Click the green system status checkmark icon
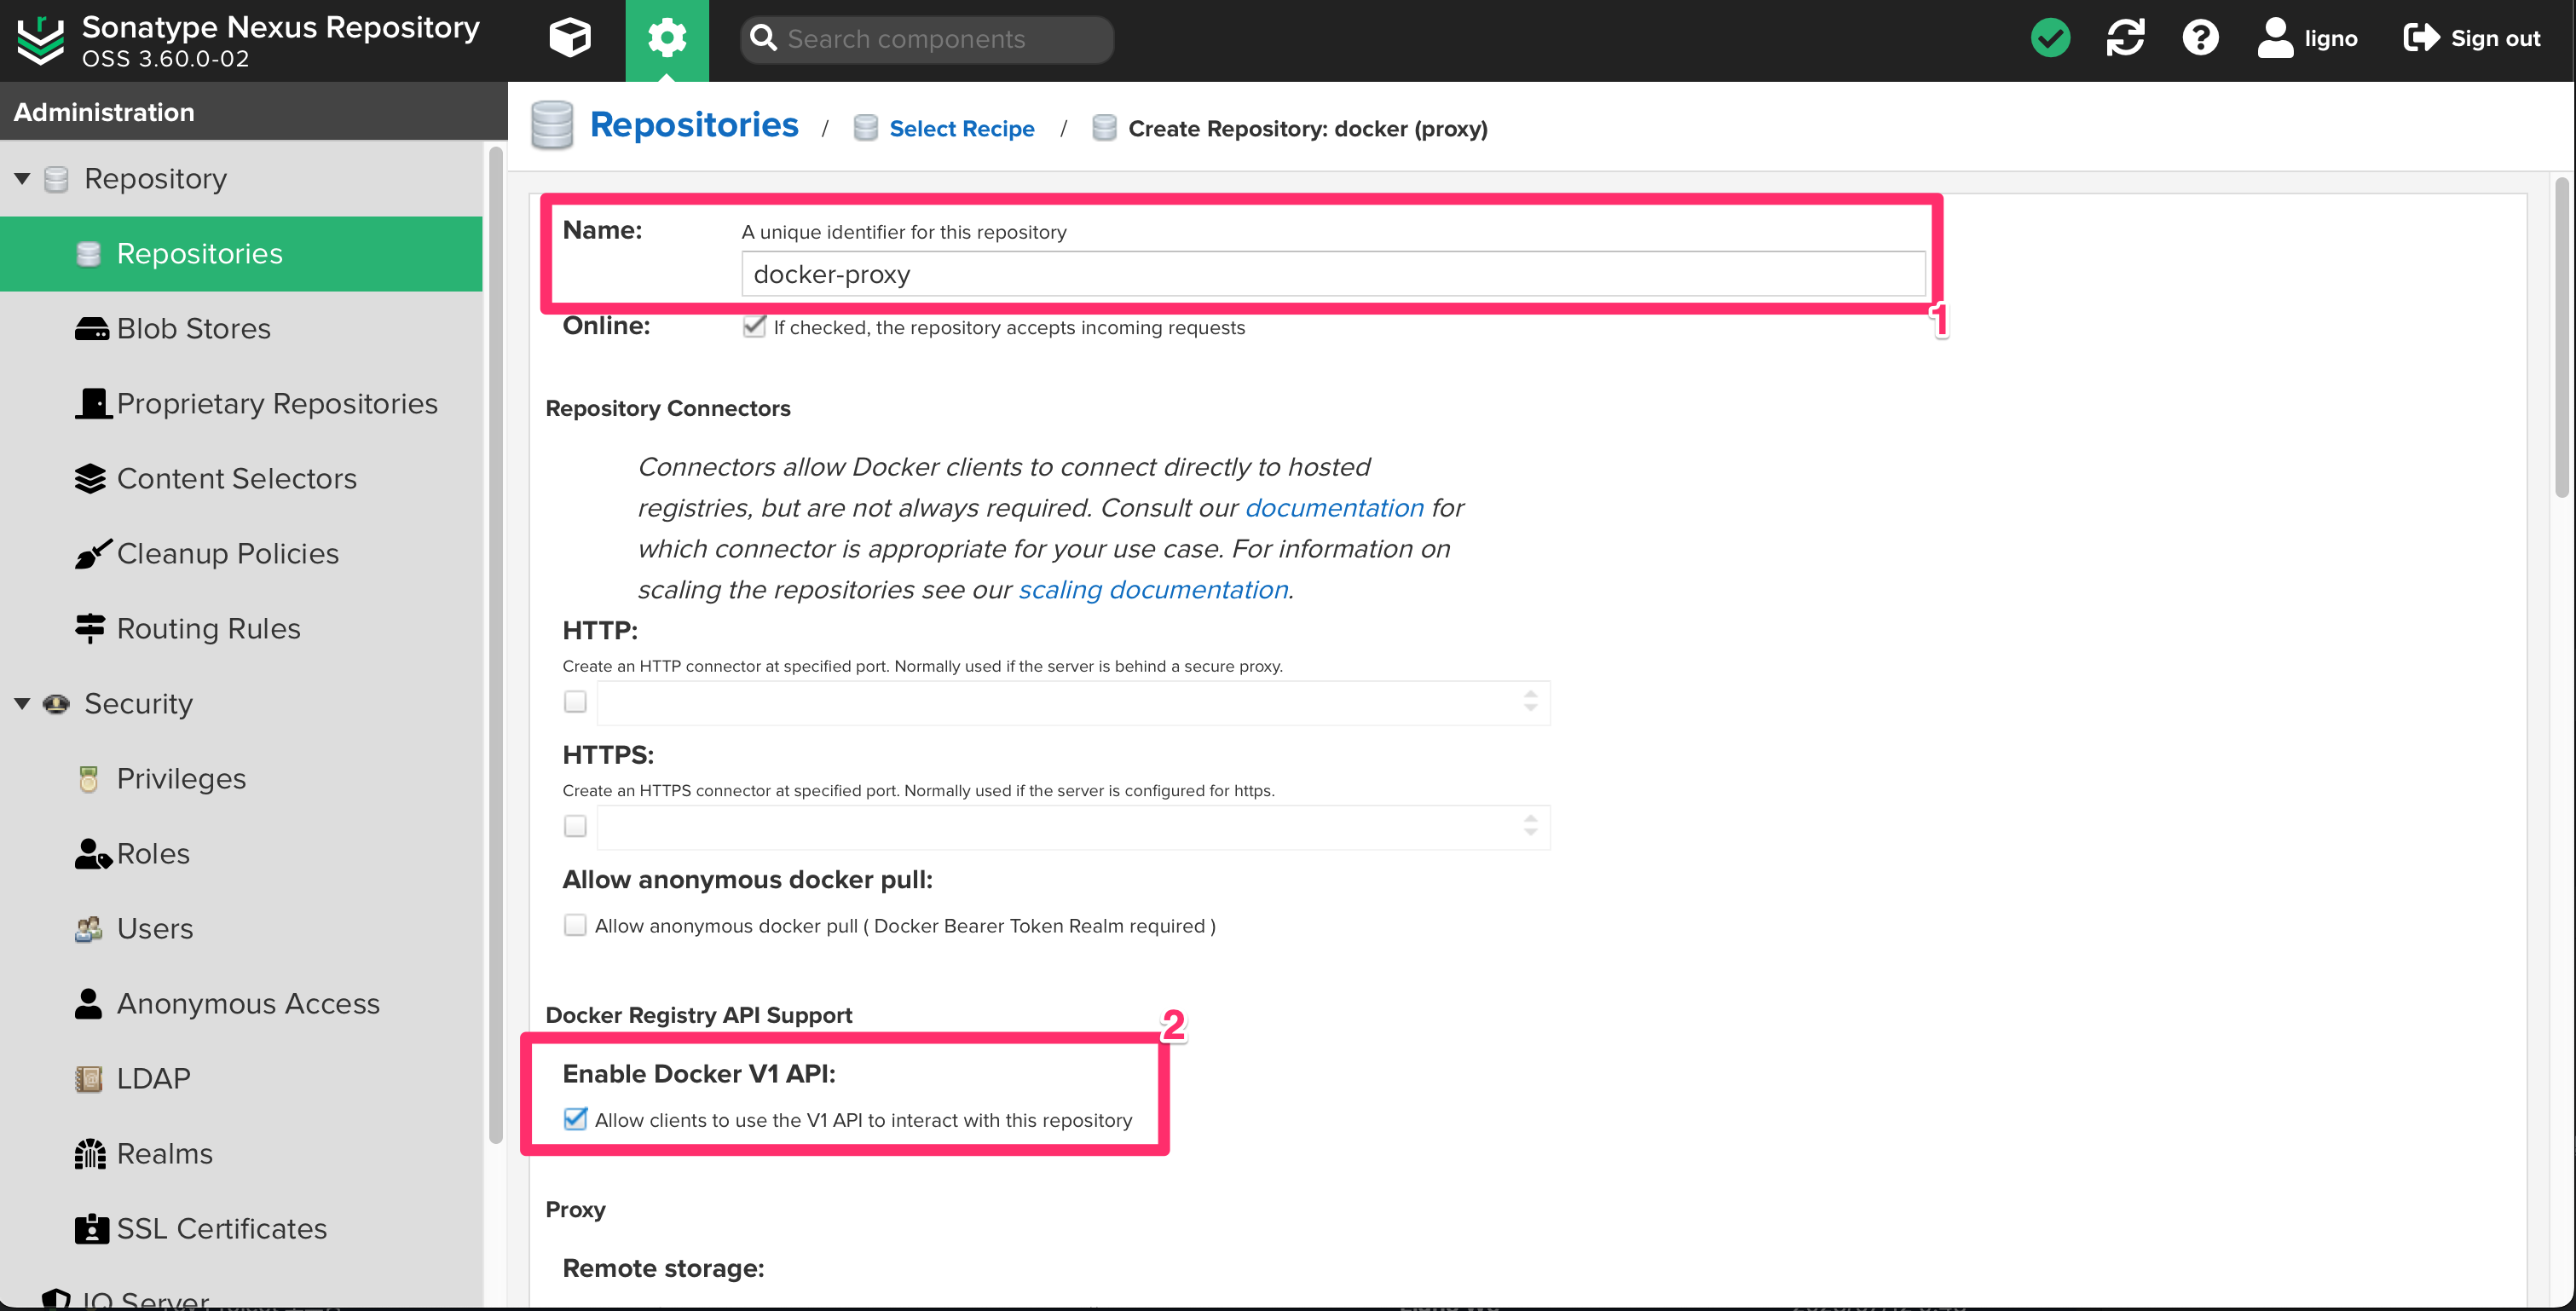This screenshot has height=1311, width=2576. coord(2050,38)
